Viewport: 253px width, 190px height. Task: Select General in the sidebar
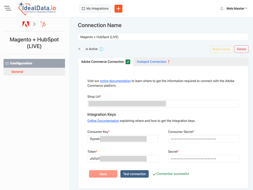pos(17,72)
